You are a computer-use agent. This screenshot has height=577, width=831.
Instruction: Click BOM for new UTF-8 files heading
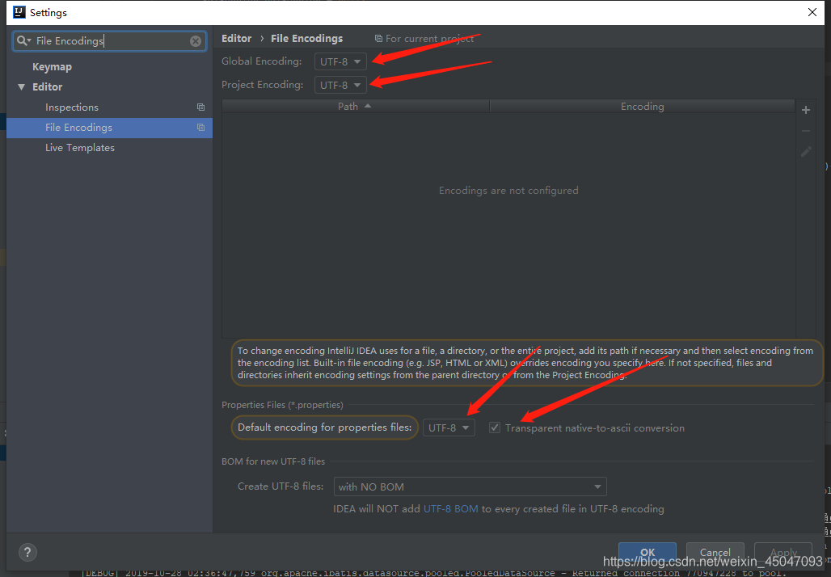tap(273, 461)
